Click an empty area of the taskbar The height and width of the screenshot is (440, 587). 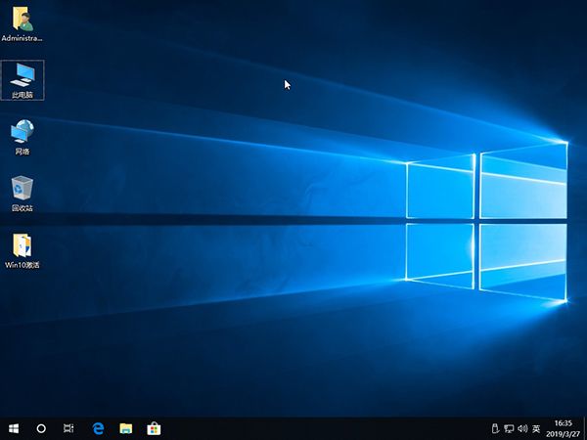pos(323,428)
